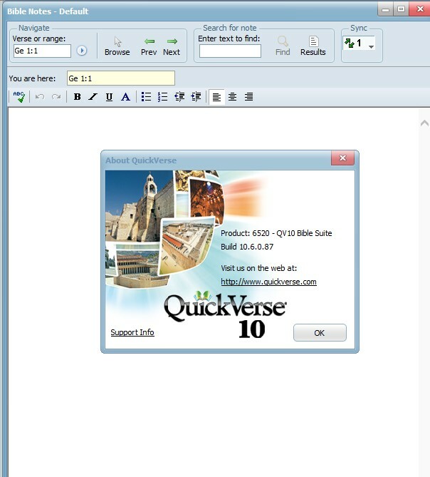
Task: Click the blue go arrow beside verse field
Action: (81, 51)
